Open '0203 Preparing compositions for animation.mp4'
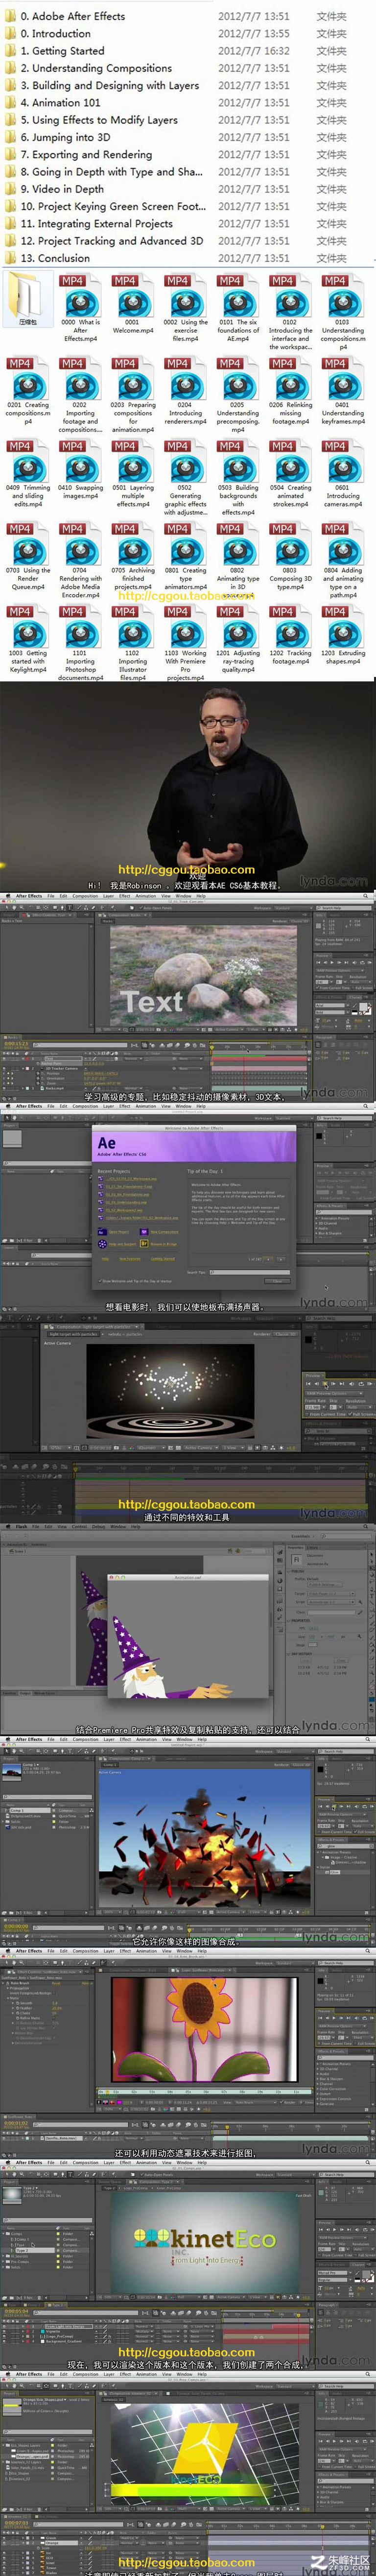 coord(132,396)
